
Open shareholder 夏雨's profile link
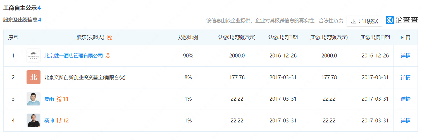pos(49,99)
